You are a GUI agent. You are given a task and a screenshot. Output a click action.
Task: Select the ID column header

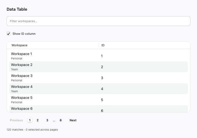point(103,45)
